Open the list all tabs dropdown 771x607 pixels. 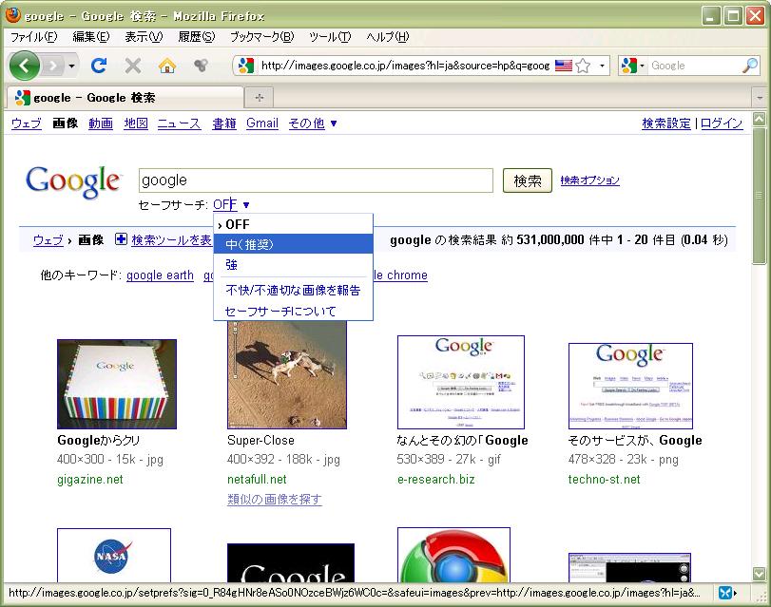click(761, 98)
